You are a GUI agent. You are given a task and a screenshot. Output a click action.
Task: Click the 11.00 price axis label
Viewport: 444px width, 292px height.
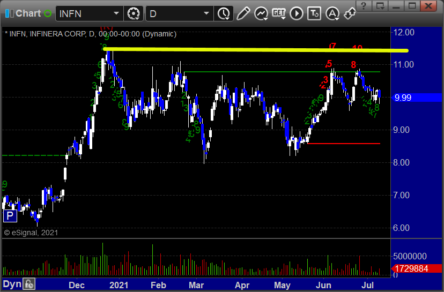404,64
